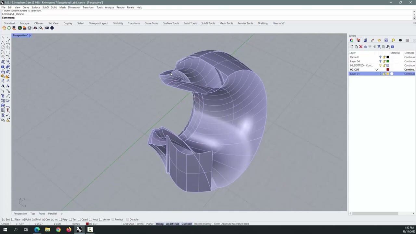Enable the Quad osnap checkbox

point(80,219)
